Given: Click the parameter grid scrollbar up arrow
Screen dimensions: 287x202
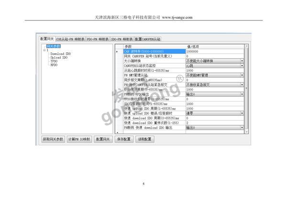Looking at the screenshot, I should coord(246,46).
